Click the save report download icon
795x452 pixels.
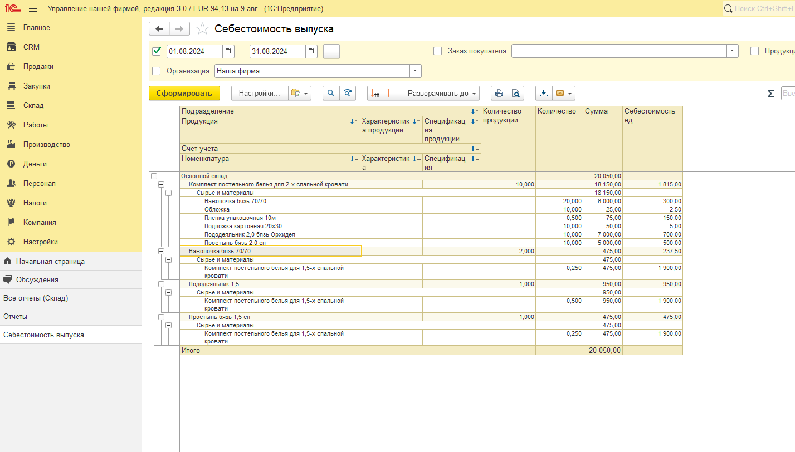pyautogui.click(x=544, y=94)
